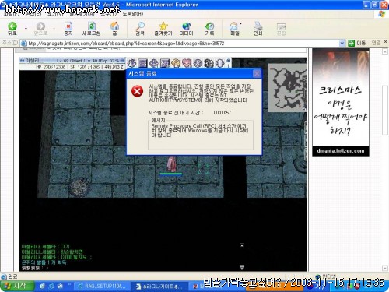Open the Links (연결) toolbar label

tap(376, 43)
